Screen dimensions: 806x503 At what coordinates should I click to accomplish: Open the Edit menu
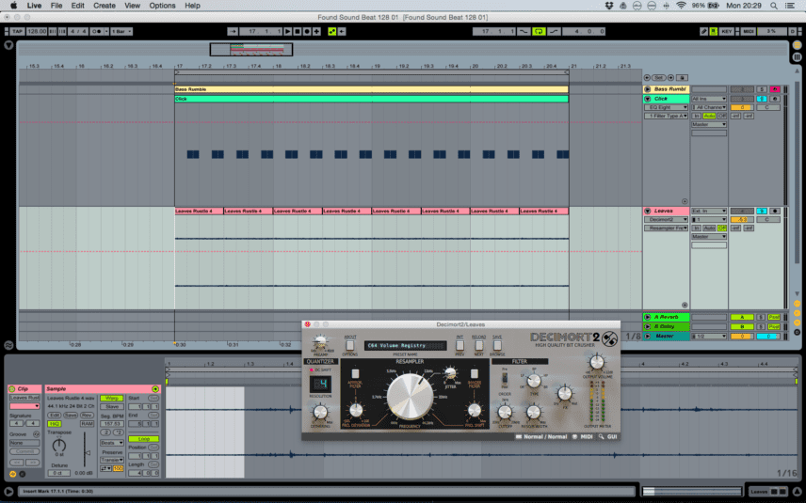77,6
